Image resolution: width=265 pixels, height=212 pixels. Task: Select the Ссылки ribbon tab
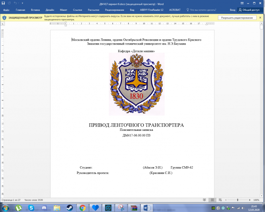pos(78,10)
